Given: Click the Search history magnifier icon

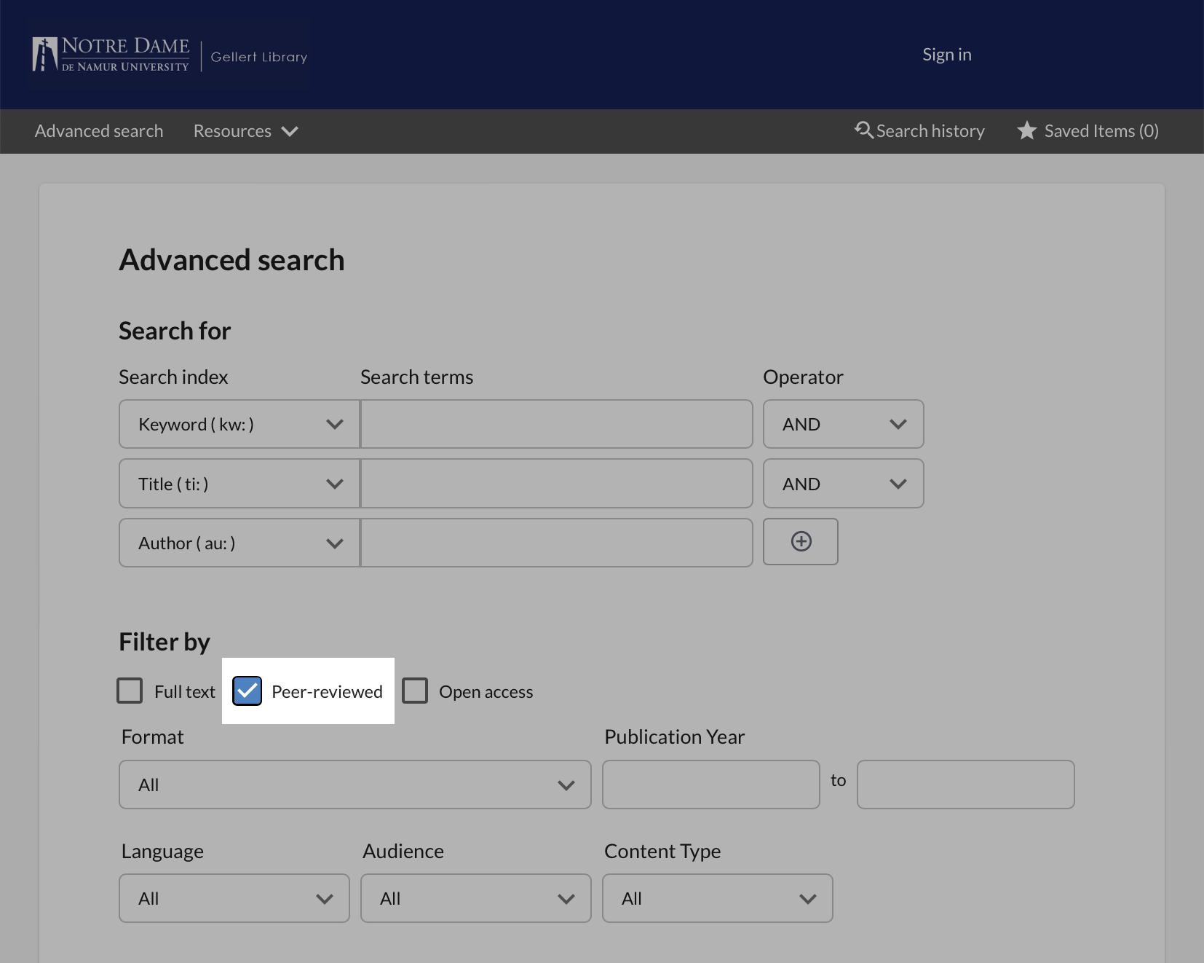Looking at the screenshot, I should pyautogui.click(x=863, y=130).
